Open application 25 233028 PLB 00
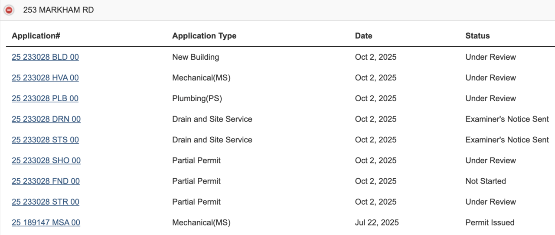Viewport: 555px width, 235px height. [45, 99]
